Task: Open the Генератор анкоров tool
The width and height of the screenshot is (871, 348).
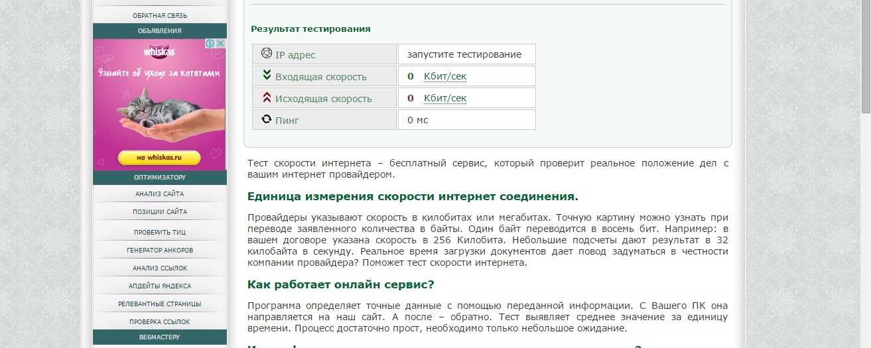Action: pos(159,250)
